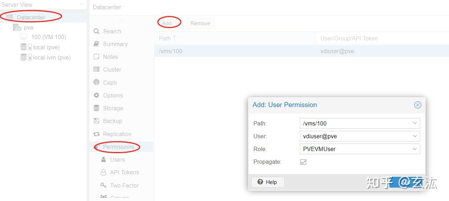Screen dimensions: 449x201
Task: Sort by the Path column header
Action: 168,38
